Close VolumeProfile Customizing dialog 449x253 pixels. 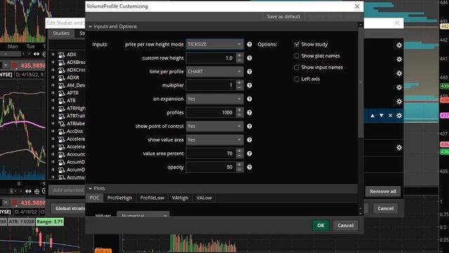(x=357, y=6)
